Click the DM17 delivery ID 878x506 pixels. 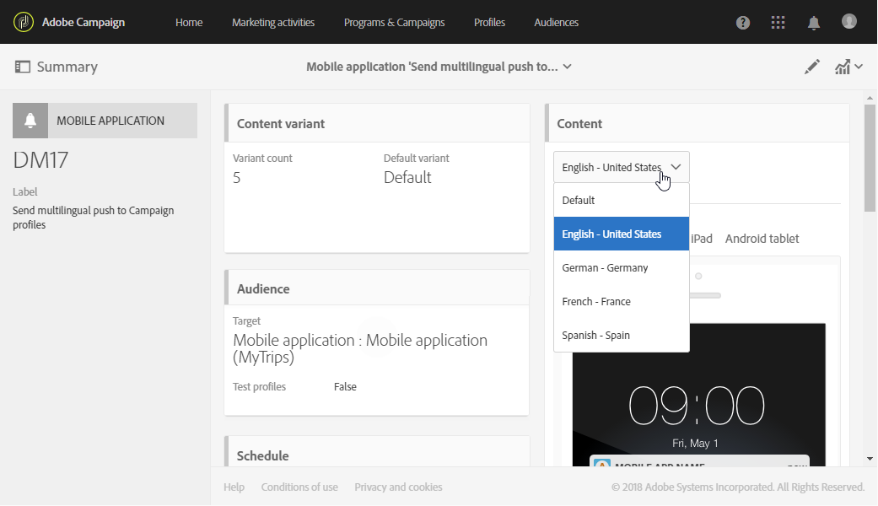[40, 160]
